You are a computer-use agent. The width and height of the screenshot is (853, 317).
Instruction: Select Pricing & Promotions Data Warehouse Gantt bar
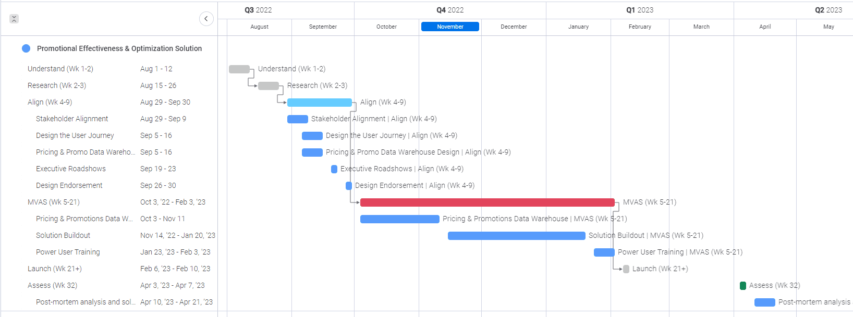click(x=400, y=219)
